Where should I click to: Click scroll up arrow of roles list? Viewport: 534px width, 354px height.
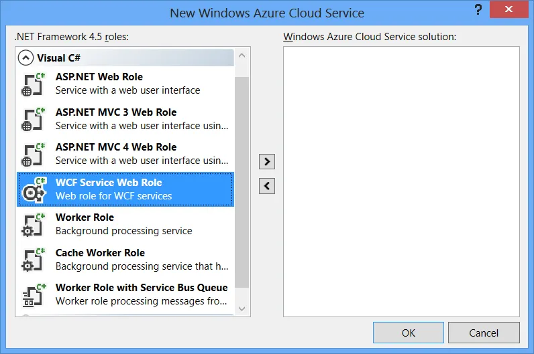(x=242, y=56)
